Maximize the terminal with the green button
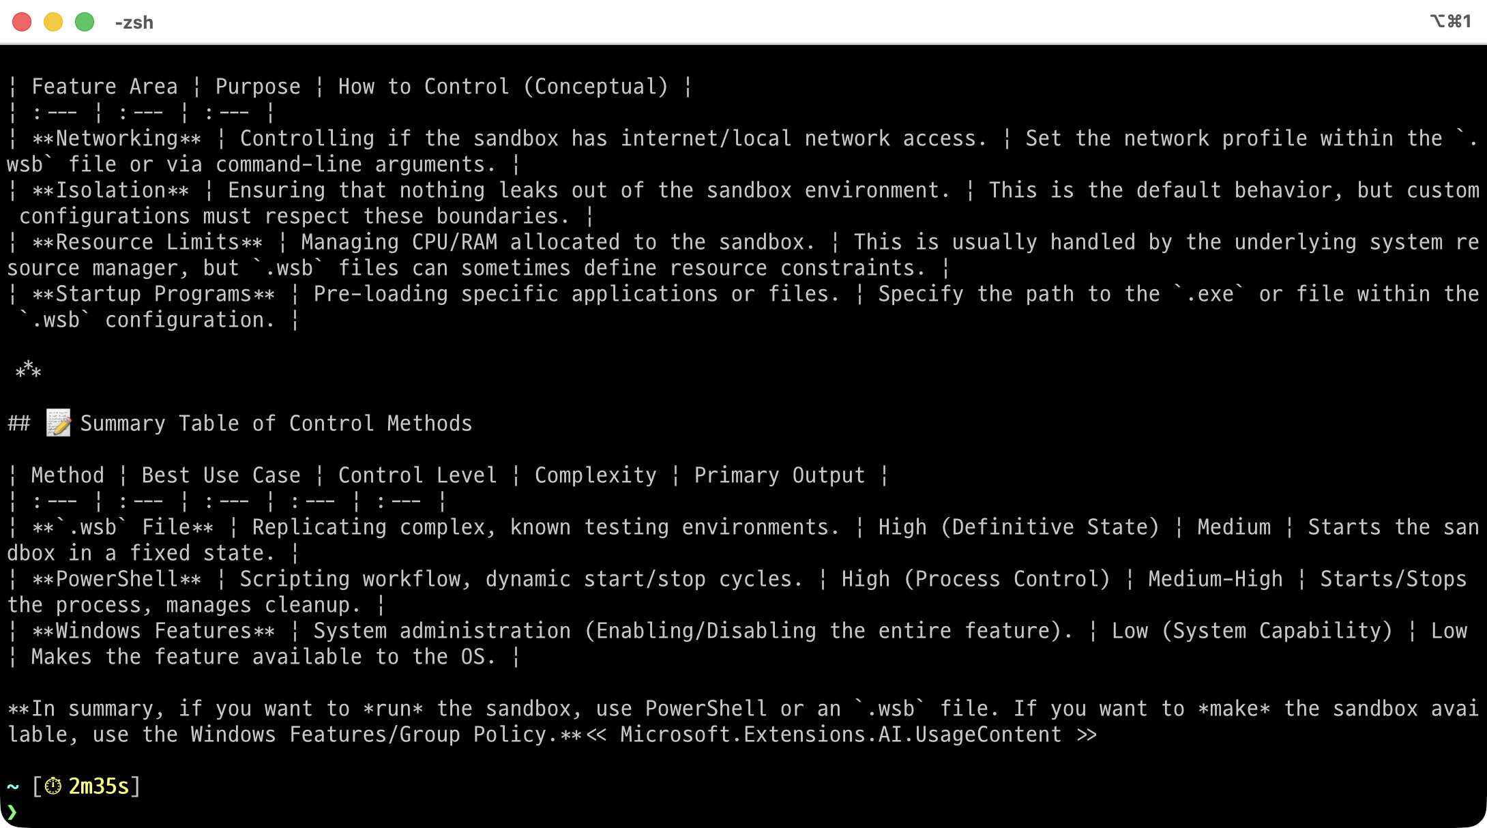 pos(85,22)
